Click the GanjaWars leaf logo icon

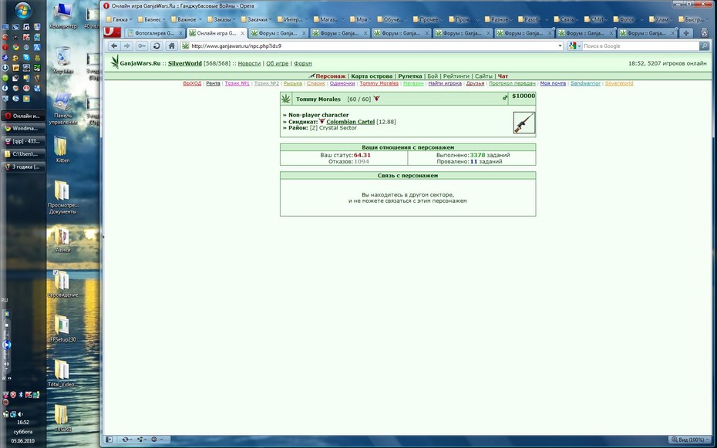point(115,62)
